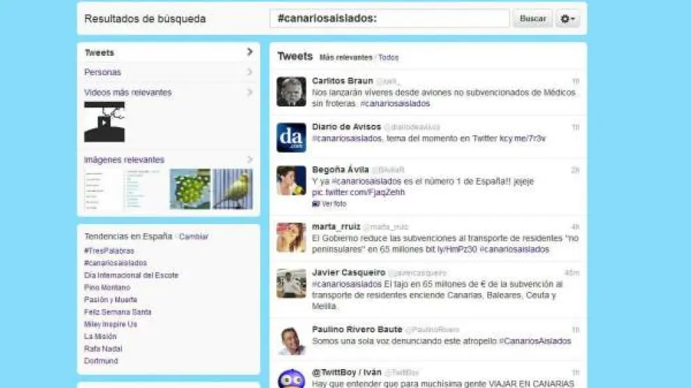
Task: Focus the #canariosaislados search field
Action: click(x=389, y=19)
